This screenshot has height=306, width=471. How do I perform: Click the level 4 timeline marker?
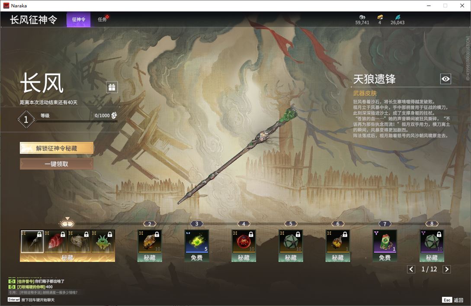(244, 224)
